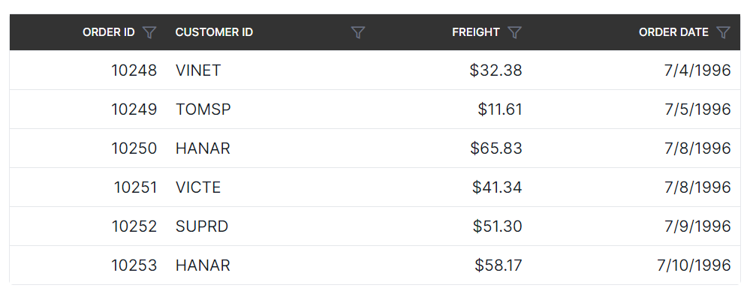753x297 pixels.
Task: Select the VICTE customer cell
Action: [270, 187]
